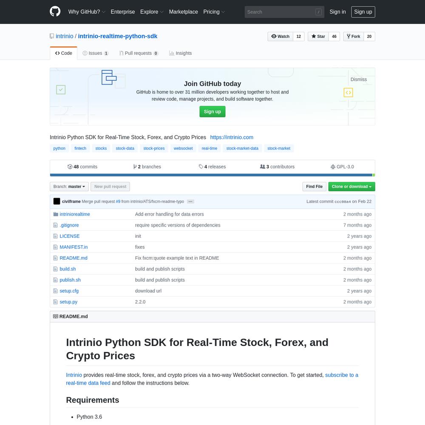Viewport: 425px width, 425px height.
Task: Open the intrinio-realtime-python-sdk repo link
Action: pos(118,36)
